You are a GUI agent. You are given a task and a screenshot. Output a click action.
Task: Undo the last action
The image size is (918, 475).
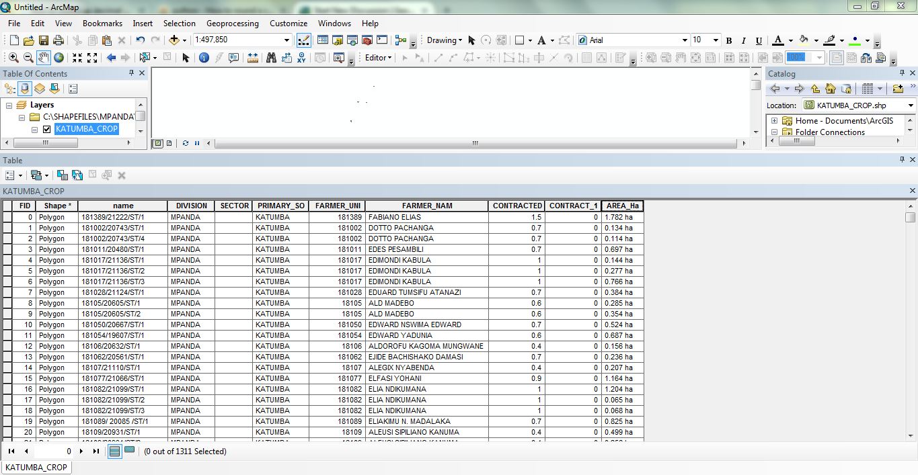click(140, 40)
